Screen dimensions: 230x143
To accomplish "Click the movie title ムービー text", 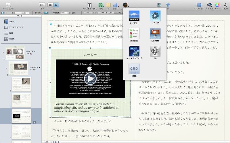I will [x=90, y=55].
